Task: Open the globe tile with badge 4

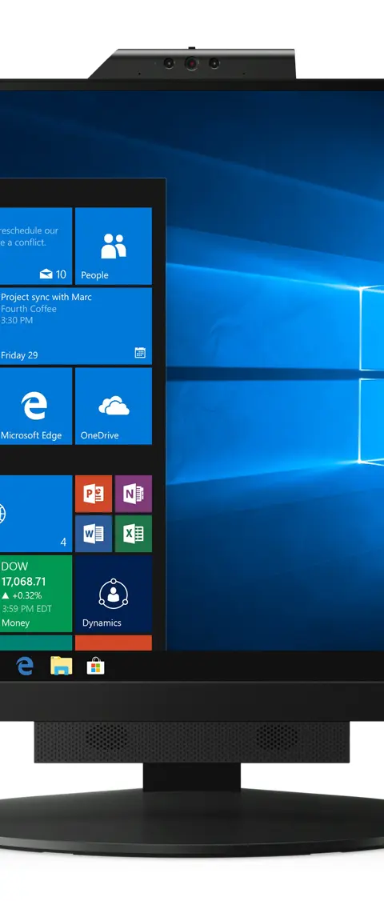Action: pos(36,514)
